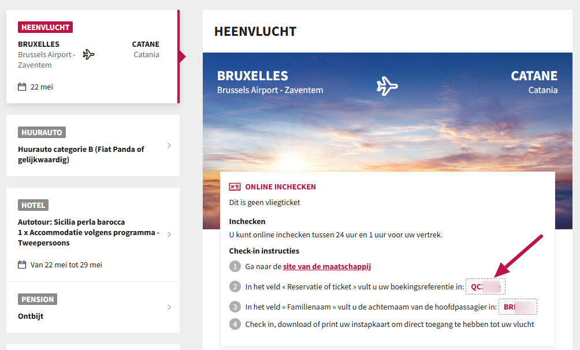The height and width of the screenshot is (350, 580).
Task: Click step 3 circle icon
Action: [x=235, y=307]
